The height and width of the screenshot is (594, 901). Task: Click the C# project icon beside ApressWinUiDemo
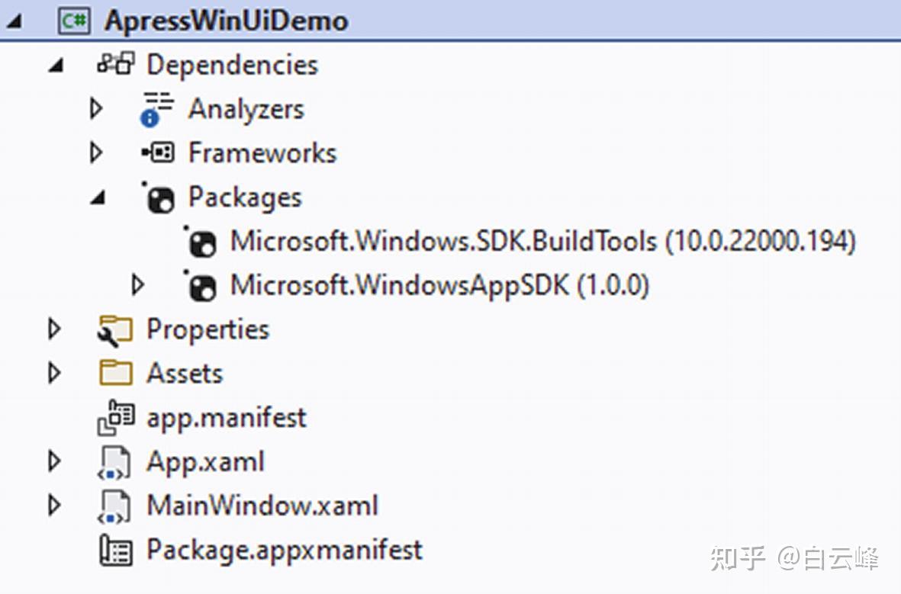tap(74, 21)
